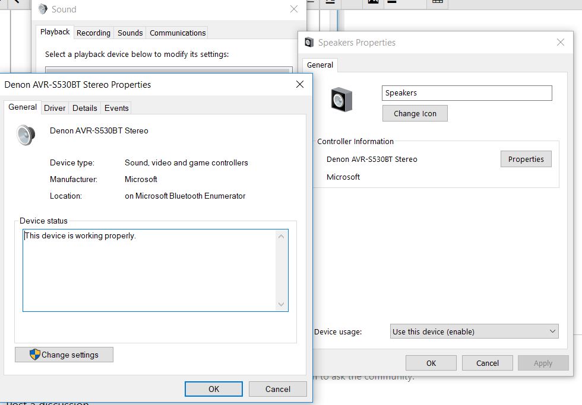Click 'Sound, video and game controllers' text
Image resolution: width=582 pixels, height=405 pixels.
(x=186, y=162)
